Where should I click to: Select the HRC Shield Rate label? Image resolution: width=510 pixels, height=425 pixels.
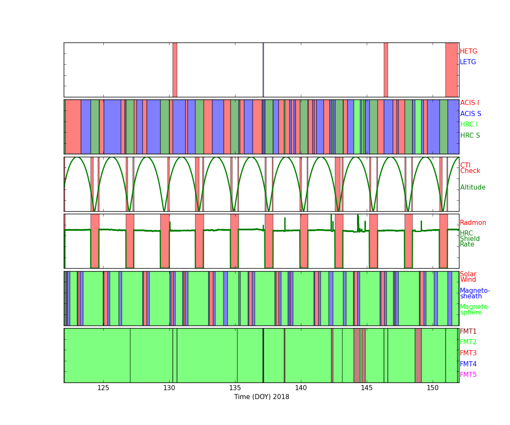click(470, 239)
